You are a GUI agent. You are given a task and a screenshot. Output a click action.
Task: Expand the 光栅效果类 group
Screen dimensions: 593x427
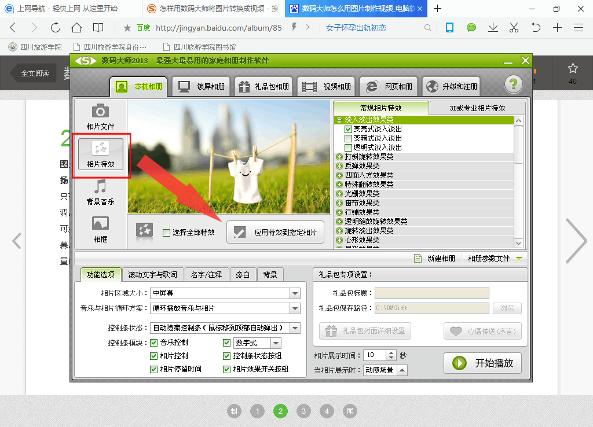tap(339, 194)
